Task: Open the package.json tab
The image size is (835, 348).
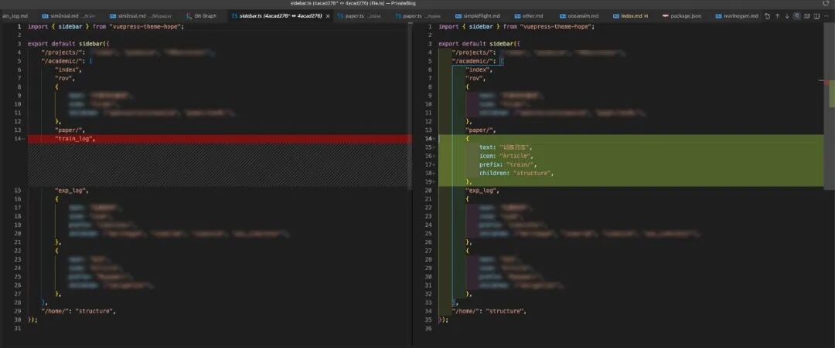Action: tap(685, 15)
